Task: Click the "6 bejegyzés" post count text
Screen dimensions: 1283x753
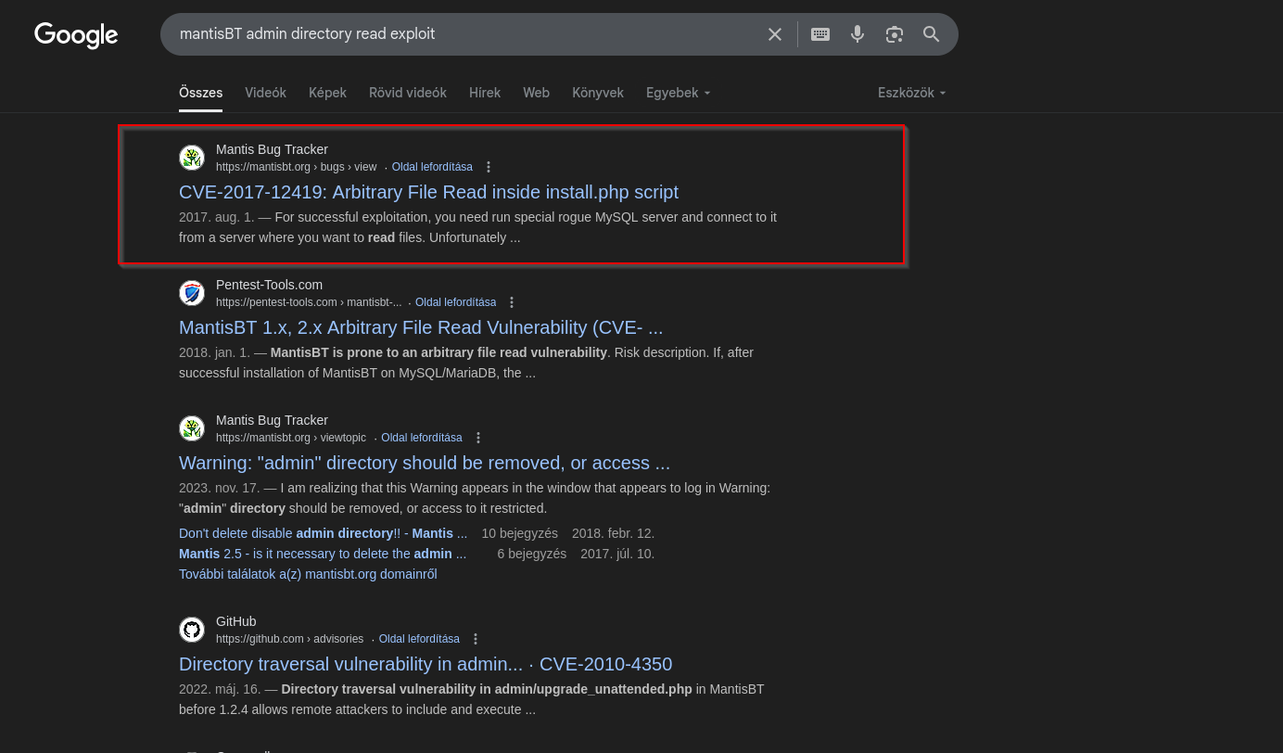Action: coord(532,554)
